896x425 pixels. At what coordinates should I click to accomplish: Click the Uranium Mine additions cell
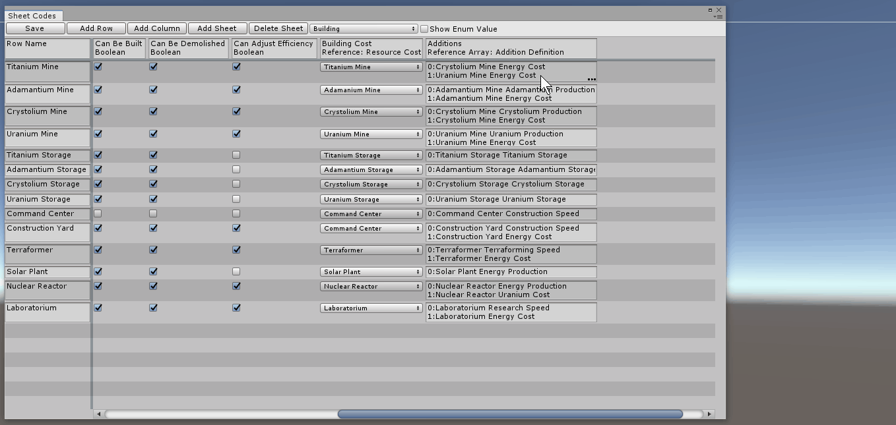point(511,138)
